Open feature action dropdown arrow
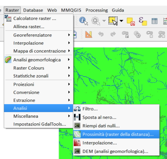The image size is (167, 159). 104,21
